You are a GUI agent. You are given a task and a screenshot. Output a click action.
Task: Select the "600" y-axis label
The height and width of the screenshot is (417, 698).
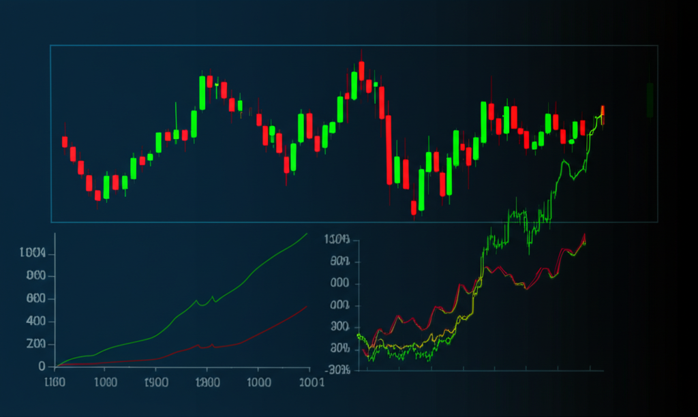click(x=35, y=298)
